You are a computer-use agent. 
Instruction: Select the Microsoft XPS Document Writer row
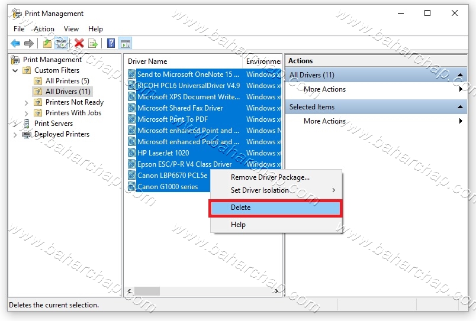coord(204,97)
